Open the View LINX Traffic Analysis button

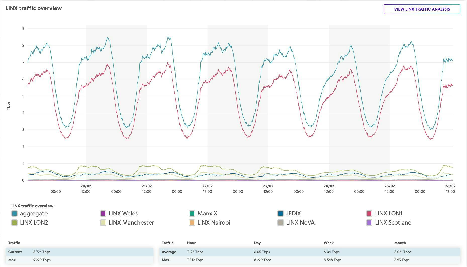(x=422, y=9)
